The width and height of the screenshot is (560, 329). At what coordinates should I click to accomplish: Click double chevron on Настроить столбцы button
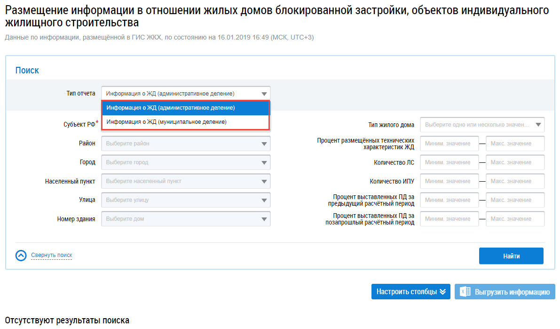tap(442, 292)
